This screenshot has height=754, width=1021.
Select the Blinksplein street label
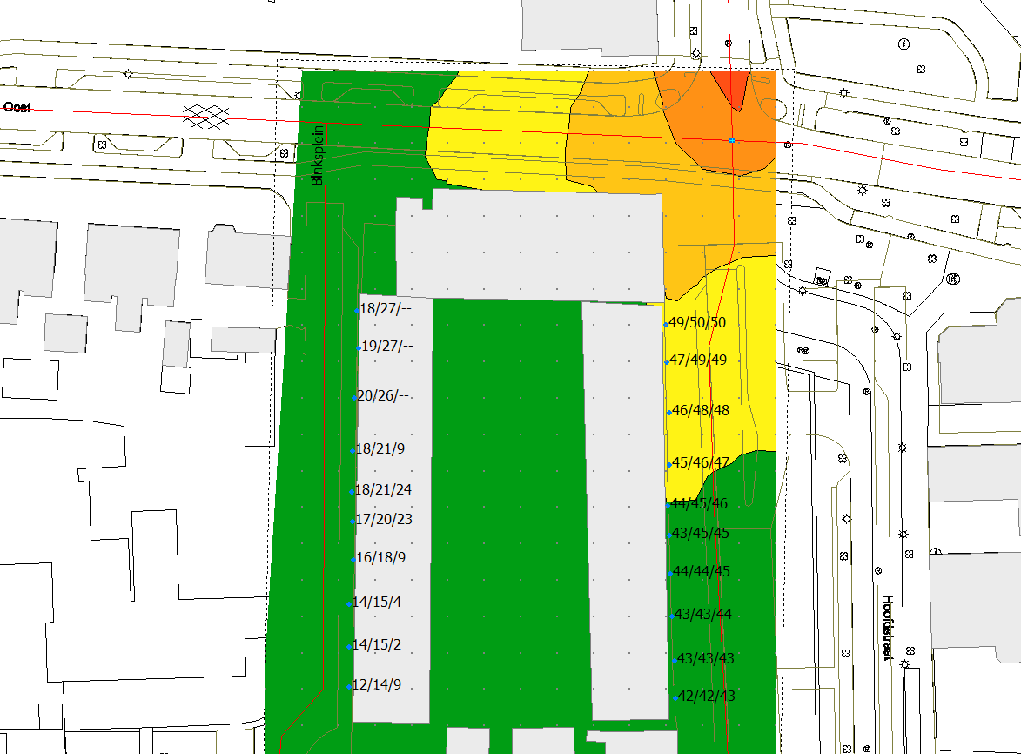[x=317, y=153]
